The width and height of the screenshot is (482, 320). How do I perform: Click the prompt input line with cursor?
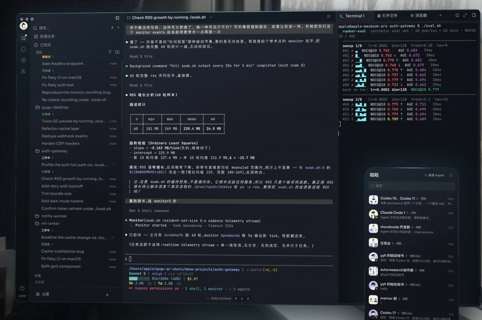pyautogui.click(x=229, y=259)
